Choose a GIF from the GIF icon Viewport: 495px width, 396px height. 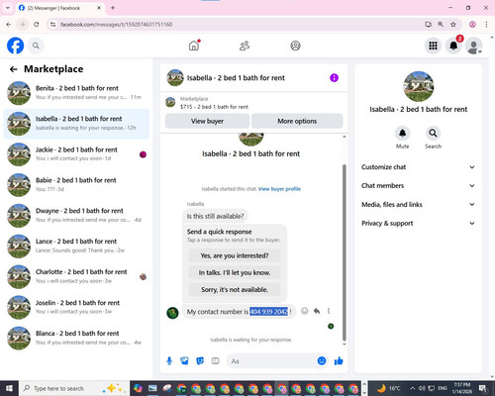pos(215,361)
